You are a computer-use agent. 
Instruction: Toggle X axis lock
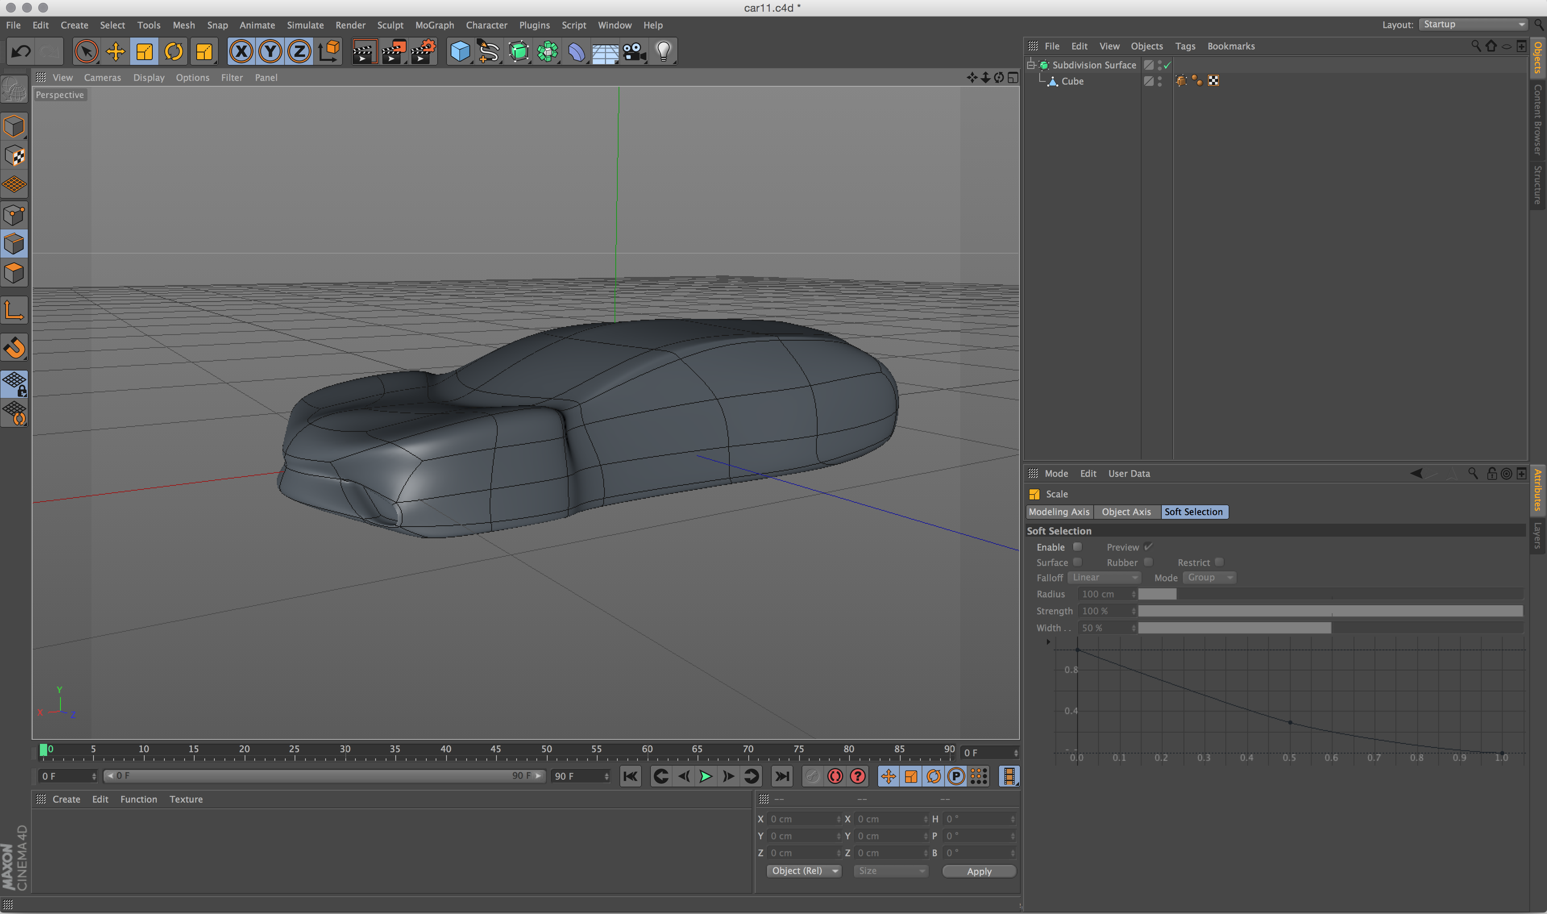pos(241,52)
